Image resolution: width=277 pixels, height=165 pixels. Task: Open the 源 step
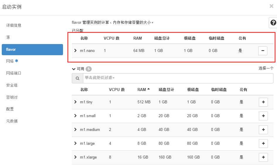(x=8, y=37)
